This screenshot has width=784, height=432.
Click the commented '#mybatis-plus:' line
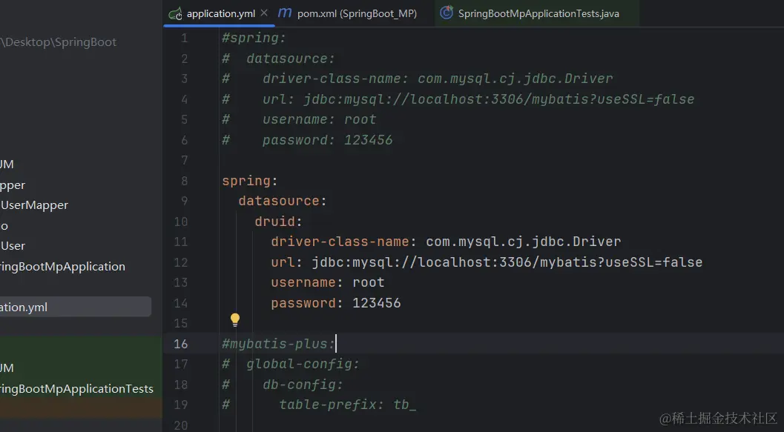coord(278,344)
